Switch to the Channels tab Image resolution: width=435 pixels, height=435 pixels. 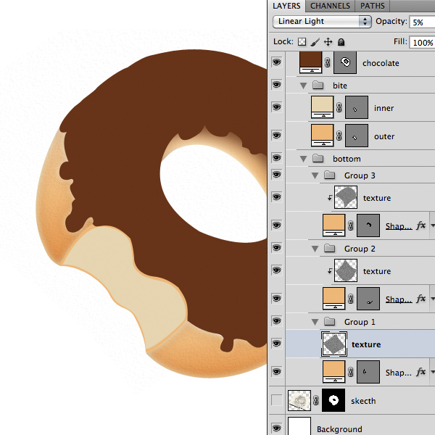point(330,6)
